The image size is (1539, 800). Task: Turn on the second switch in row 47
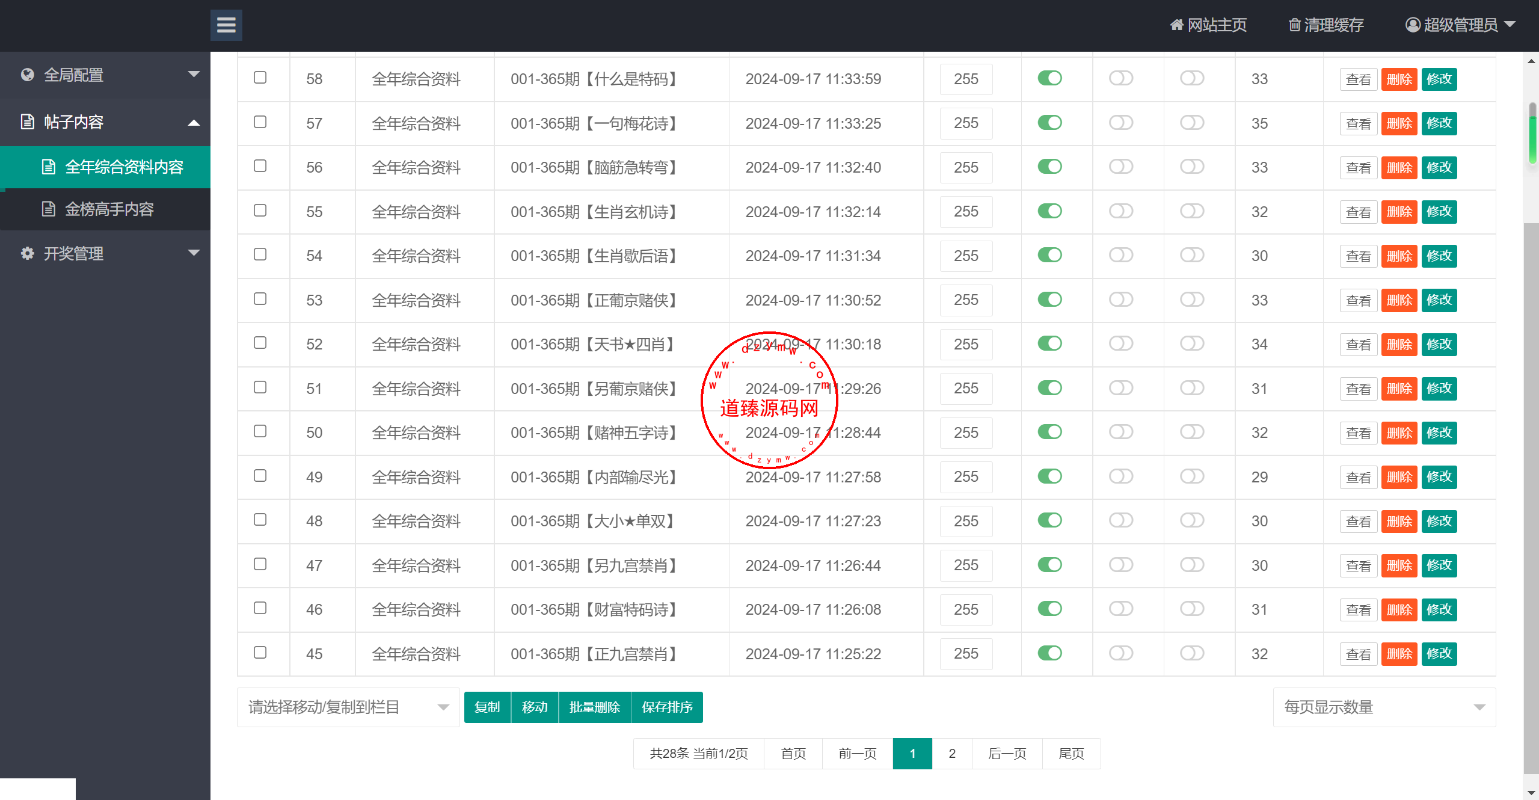[1121, 565]
